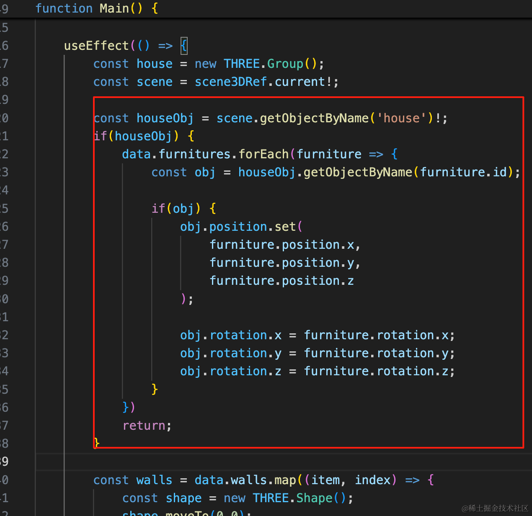
Task: Click the 'index' callback parameter
Action: click(373, 480)
